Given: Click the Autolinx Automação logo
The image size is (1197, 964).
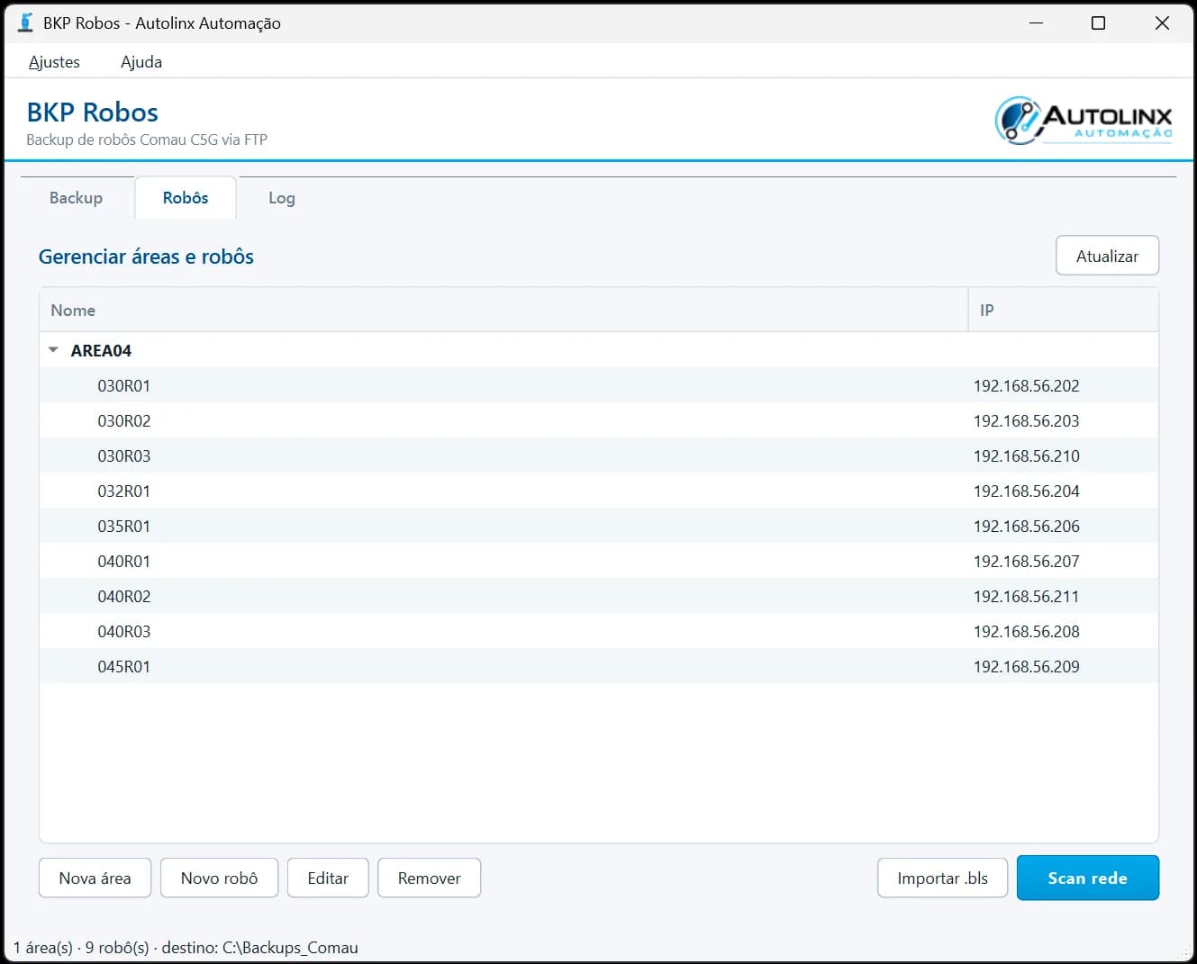Looking at the screenshot, I should (1084, 121).
